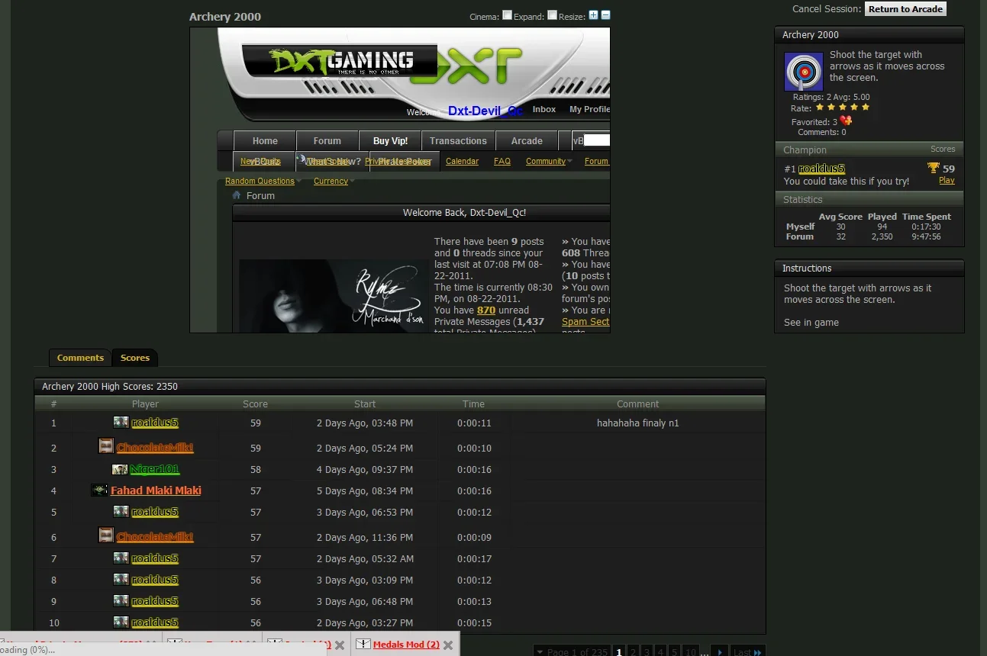
Task: Open champion roaldus5 profile link in sidebar
Action: [x=821, y=169]
